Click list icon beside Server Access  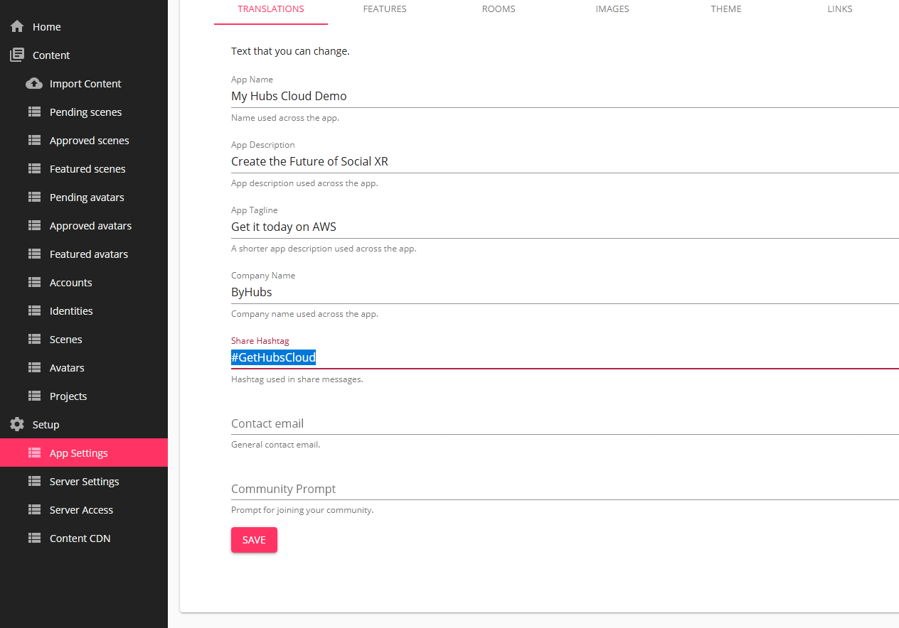34,510
